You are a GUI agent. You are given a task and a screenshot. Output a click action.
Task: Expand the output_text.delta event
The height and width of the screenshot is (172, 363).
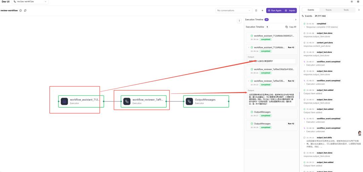(x=304, y=143)
